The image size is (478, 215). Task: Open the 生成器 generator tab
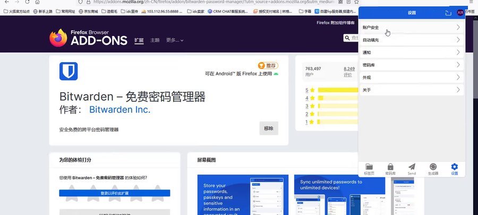click(x=433, y=169)
